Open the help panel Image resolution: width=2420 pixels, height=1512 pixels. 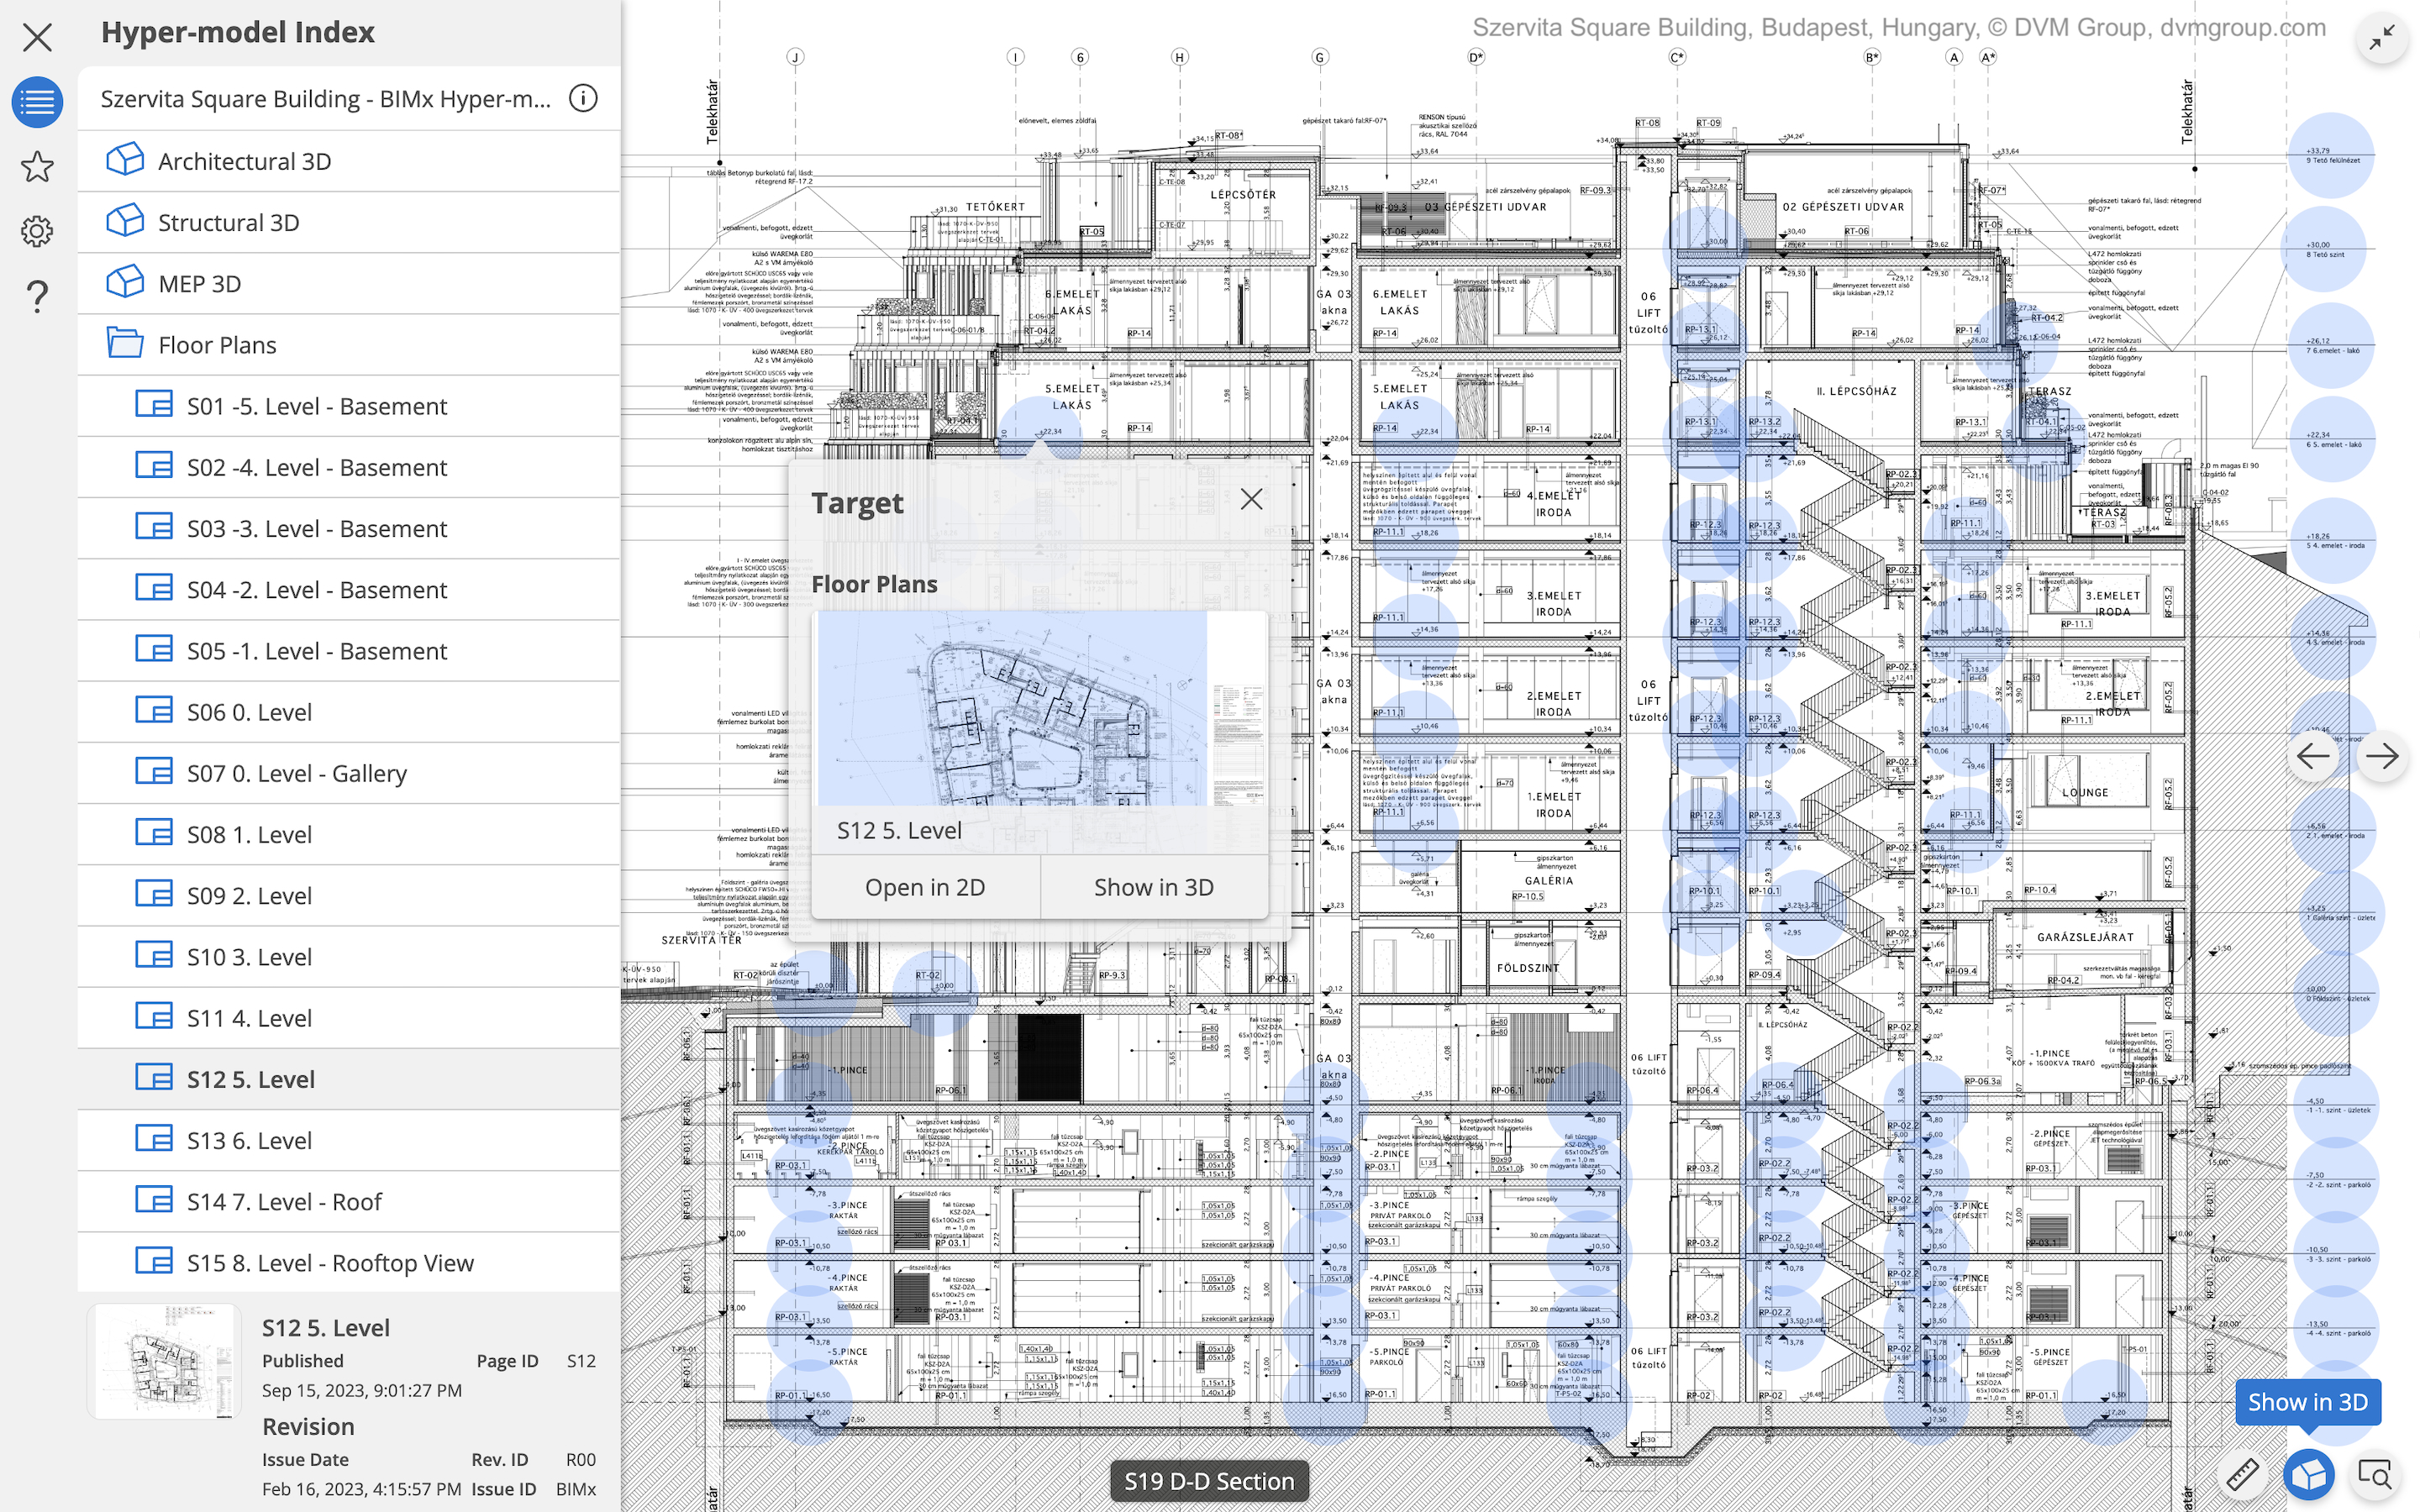coord(36,296)
